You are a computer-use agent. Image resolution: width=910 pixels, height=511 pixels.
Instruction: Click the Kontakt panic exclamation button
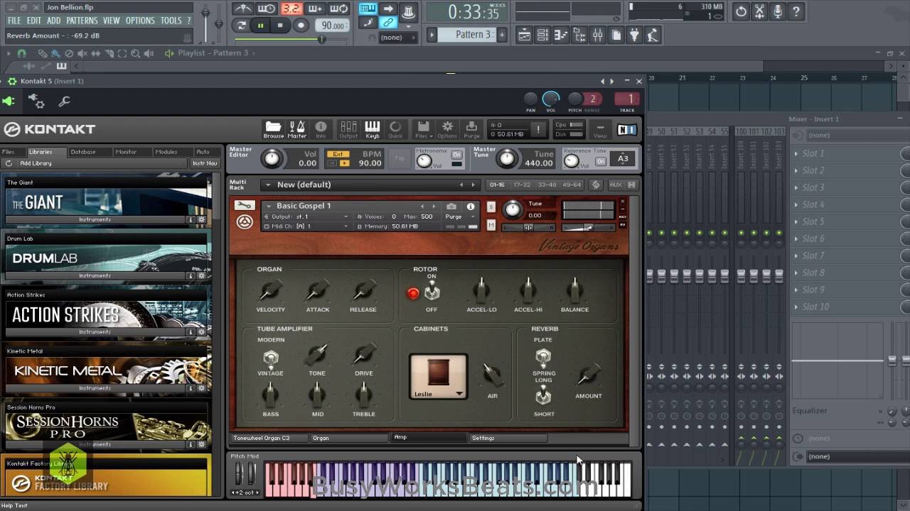point(538,129)
